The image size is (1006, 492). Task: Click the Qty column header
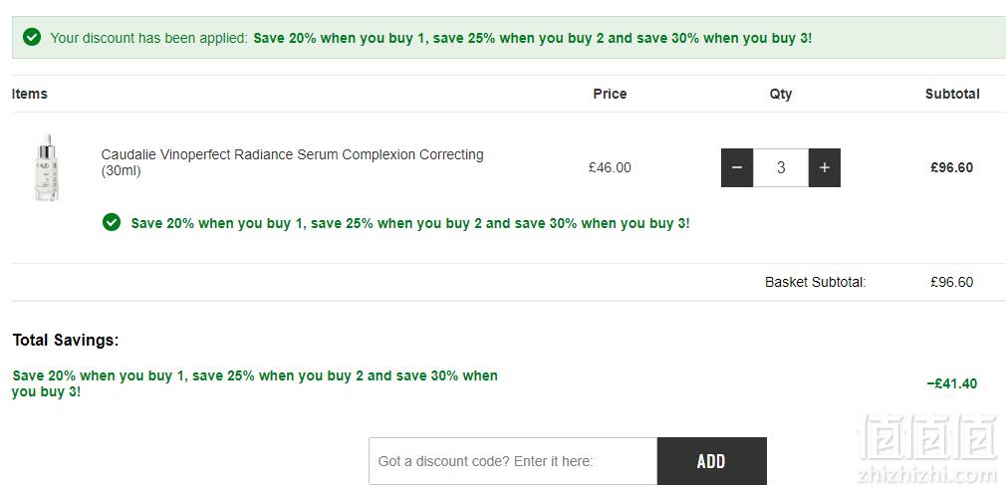pyautogui.click(x=781, y=94)
